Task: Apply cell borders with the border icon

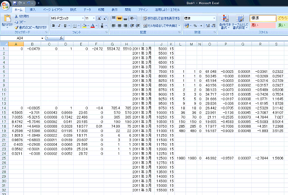Action: click(75, 26)
